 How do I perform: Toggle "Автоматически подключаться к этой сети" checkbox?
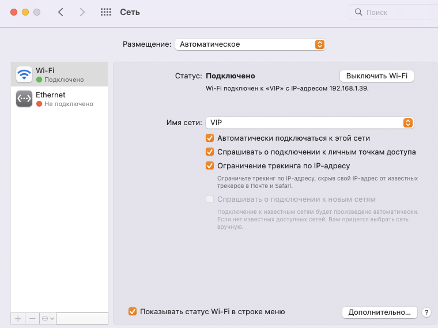click(210, 138)
